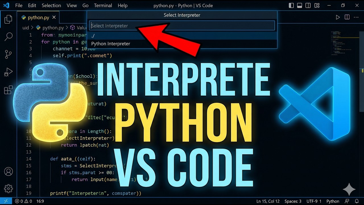Toggle the secondary side bar layout icon
The width and height of the screenshot is (364, 205).
point(308,5)
